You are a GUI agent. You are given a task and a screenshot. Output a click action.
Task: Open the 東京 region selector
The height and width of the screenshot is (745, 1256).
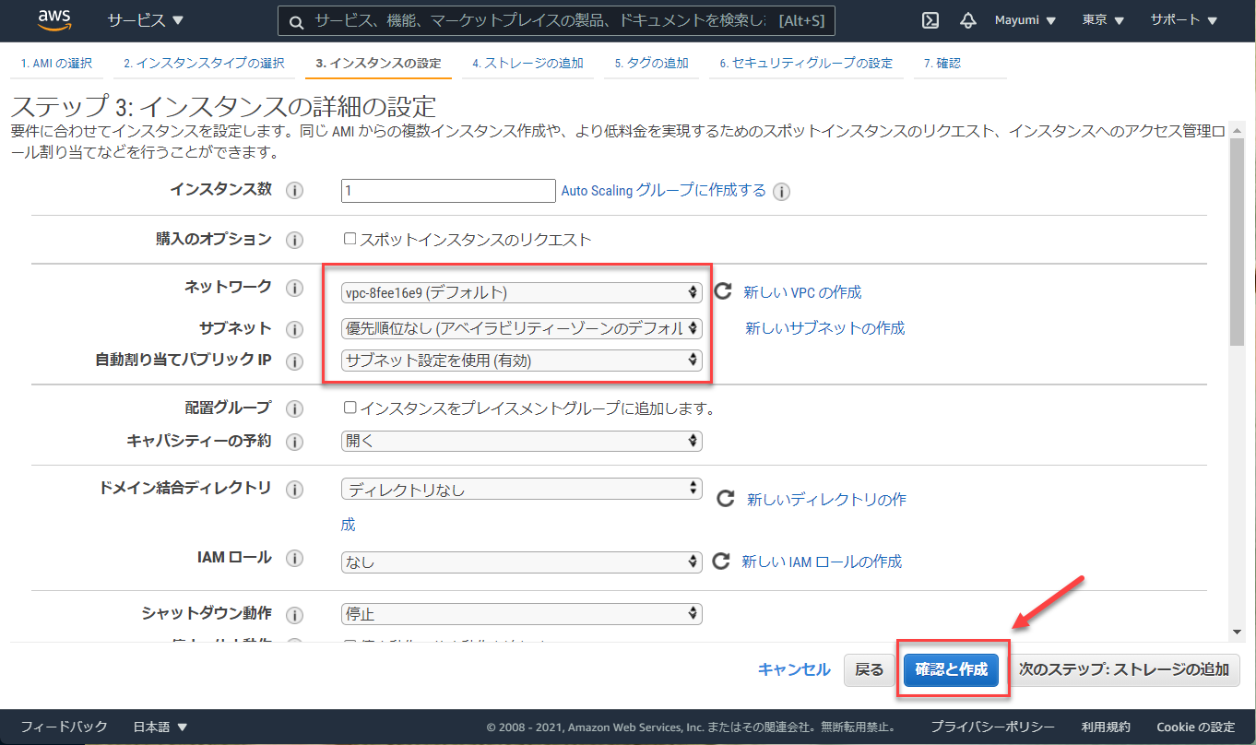pyautogui.click(x=1103, y=20)
